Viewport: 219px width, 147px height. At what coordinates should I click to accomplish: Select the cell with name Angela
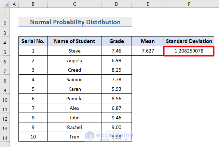point(74,60)
